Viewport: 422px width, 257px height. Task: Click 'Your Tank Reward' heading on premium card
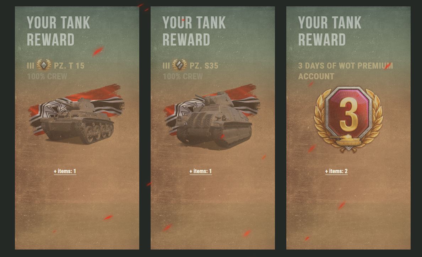[x=330, y=31]
